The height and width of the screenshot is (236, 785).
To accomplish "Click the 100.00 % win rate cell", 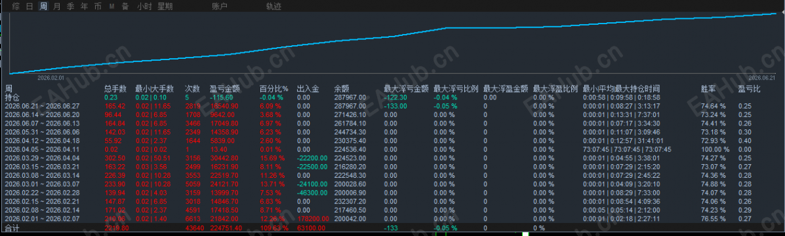I will pos(715,149).
